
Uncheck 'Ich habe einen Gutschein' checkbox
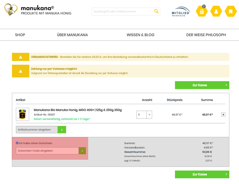pos(17,143)
